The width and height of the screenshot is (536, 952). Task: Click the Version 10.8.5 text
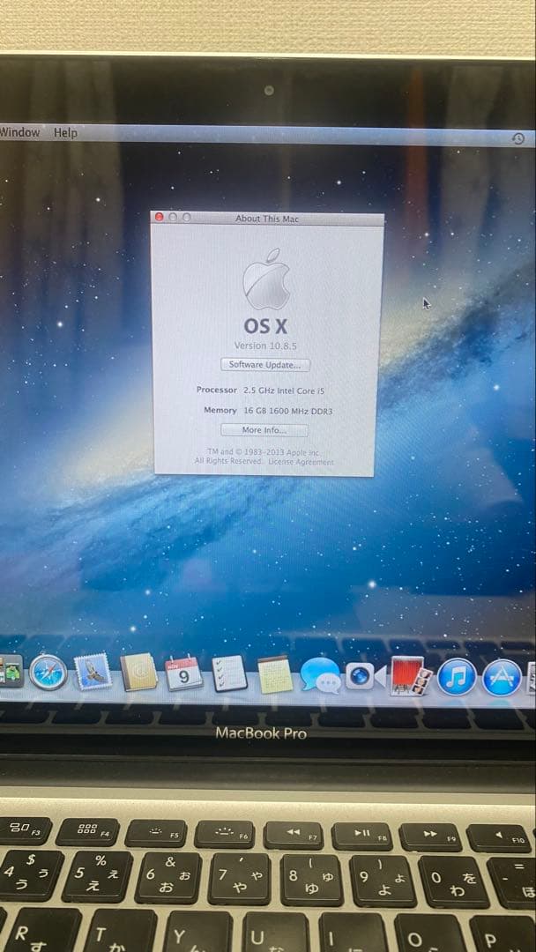point(265,346)
